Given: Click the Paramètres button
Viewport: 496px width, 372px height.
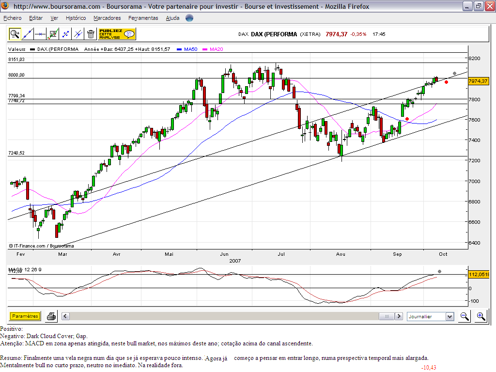Looking at the screenshot, I should pyautogui.click(x=25, y=316).
